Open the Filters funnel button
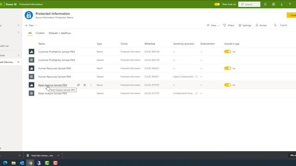 click(228, 25)
